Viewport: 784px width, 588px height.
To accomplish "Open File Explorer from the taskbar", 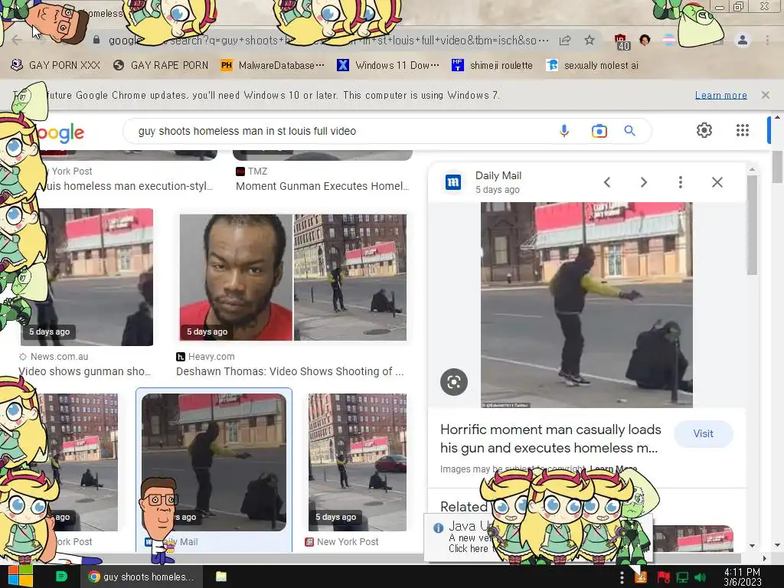I will pos(221,577).
